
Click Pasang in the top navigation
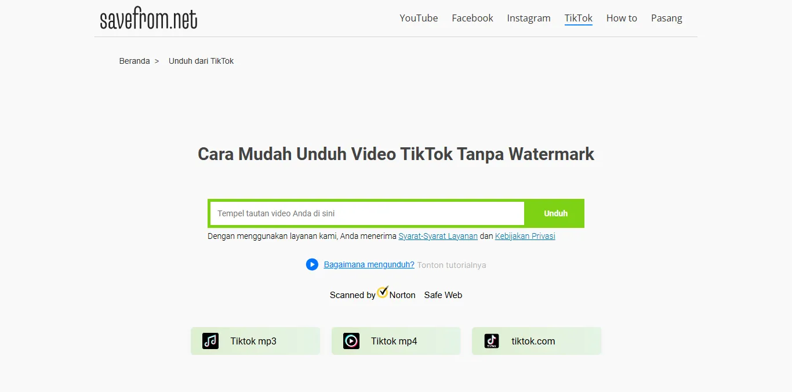point(667,18)
